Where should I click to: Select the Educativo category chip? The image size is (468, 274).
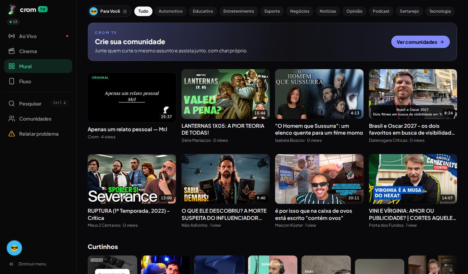pyautogui.click(x=203, y=11)
